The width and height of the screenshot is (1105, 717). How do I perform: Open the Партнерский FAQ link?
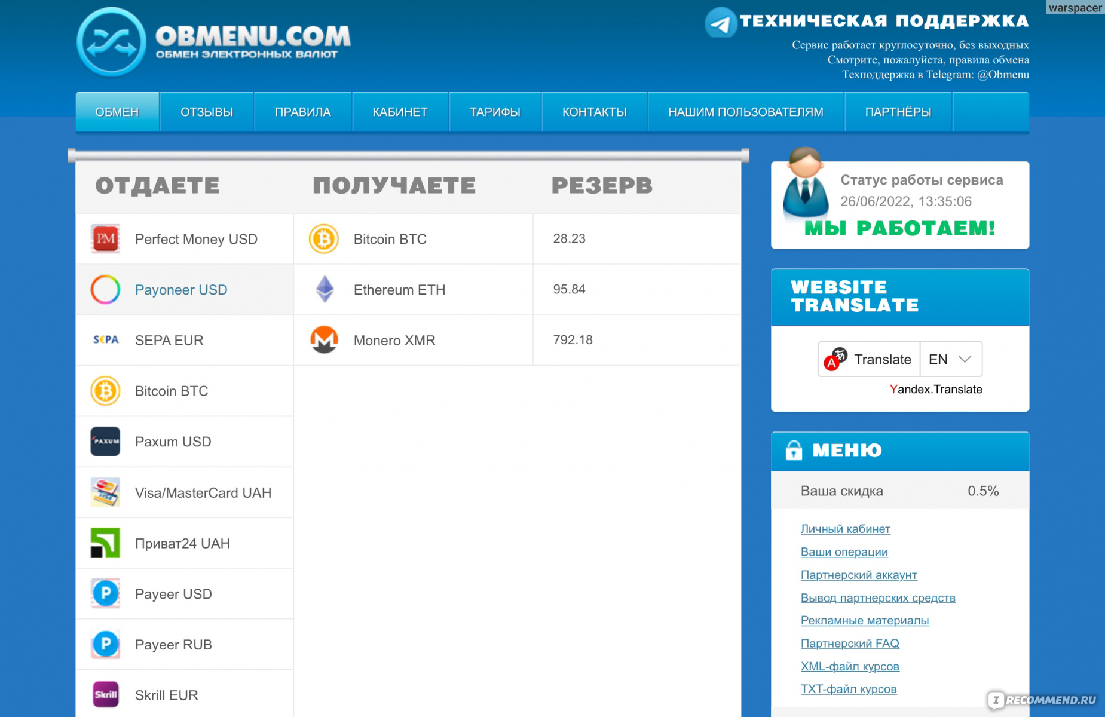coord(850,644)
